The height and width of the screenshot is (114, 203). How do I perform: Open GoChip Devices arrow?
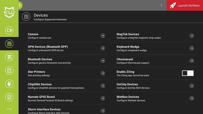(192, 86)
